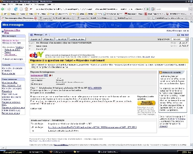Click the 'Modifier' link next to Mes dossiers
This screenshot has height=154, width=193.
click(19, 47)
